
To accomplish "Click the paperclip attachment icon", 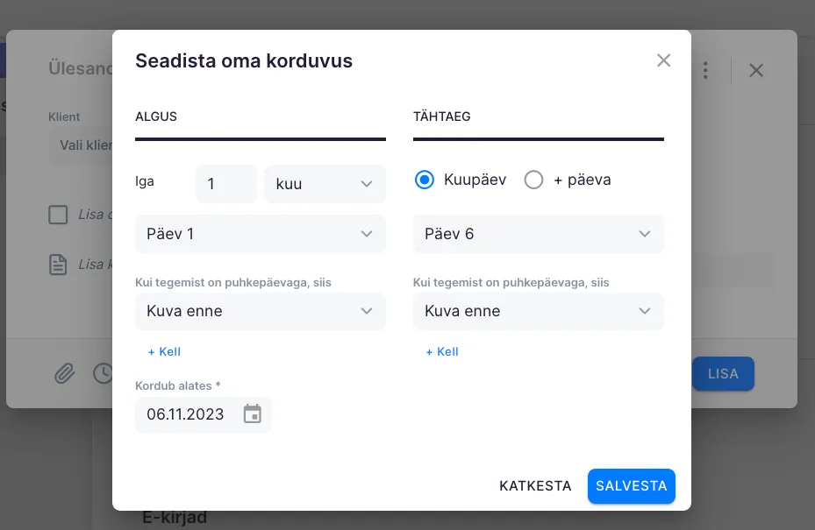I will tap(65, 374).
